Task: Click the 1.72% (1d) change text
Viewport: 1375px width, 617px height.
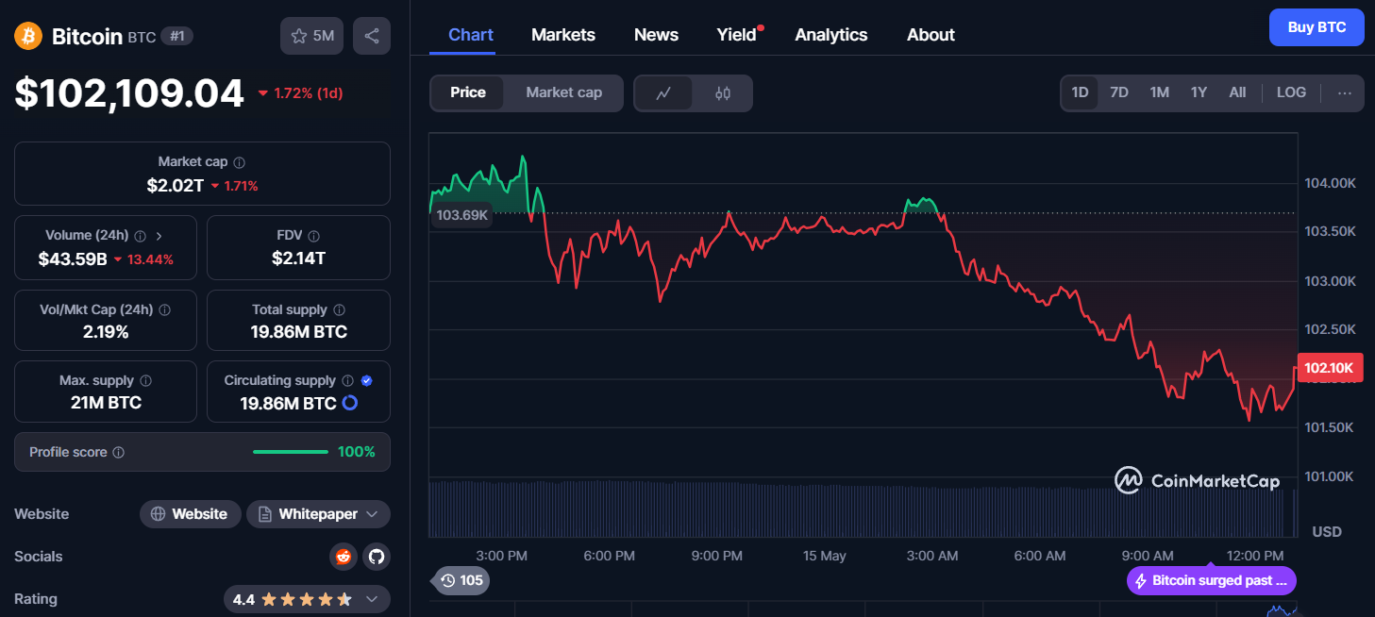Action: coord(300,93)
